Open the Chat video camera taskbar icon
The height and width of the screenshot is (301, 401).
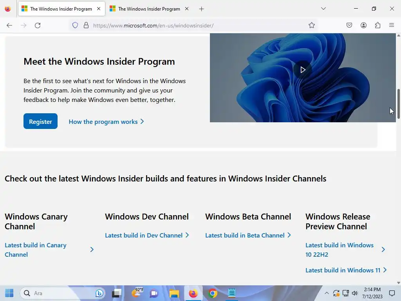154,293
